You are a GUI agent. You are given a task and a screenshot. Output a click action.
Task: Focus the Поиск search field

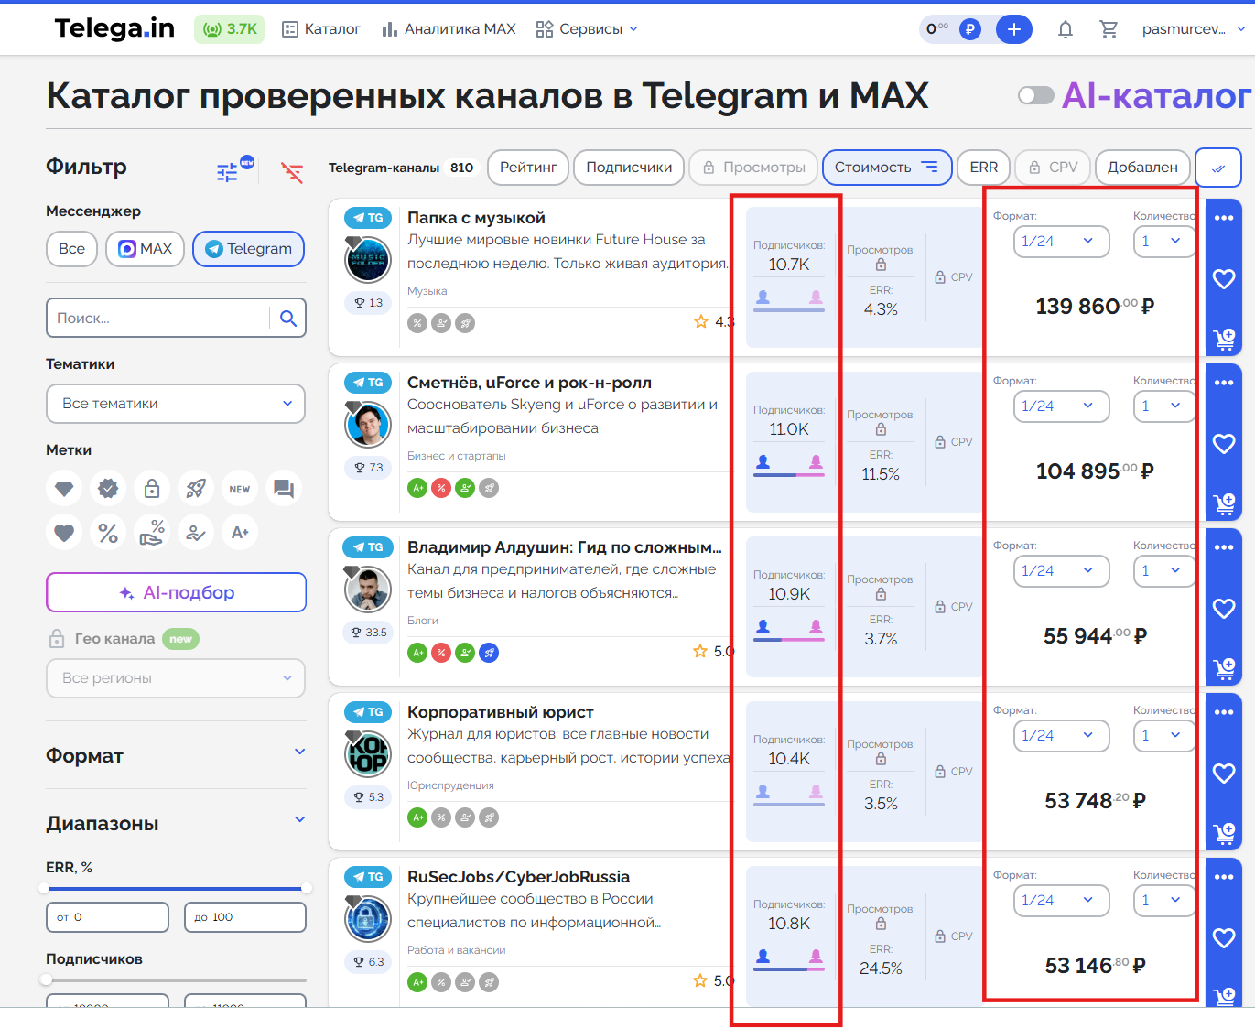point(157,318)
